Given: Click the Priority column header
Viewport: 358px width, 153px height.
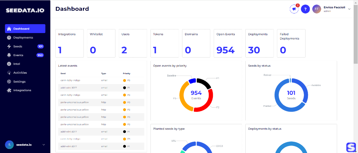Looking at the screenshot, I should pos(126,73).
